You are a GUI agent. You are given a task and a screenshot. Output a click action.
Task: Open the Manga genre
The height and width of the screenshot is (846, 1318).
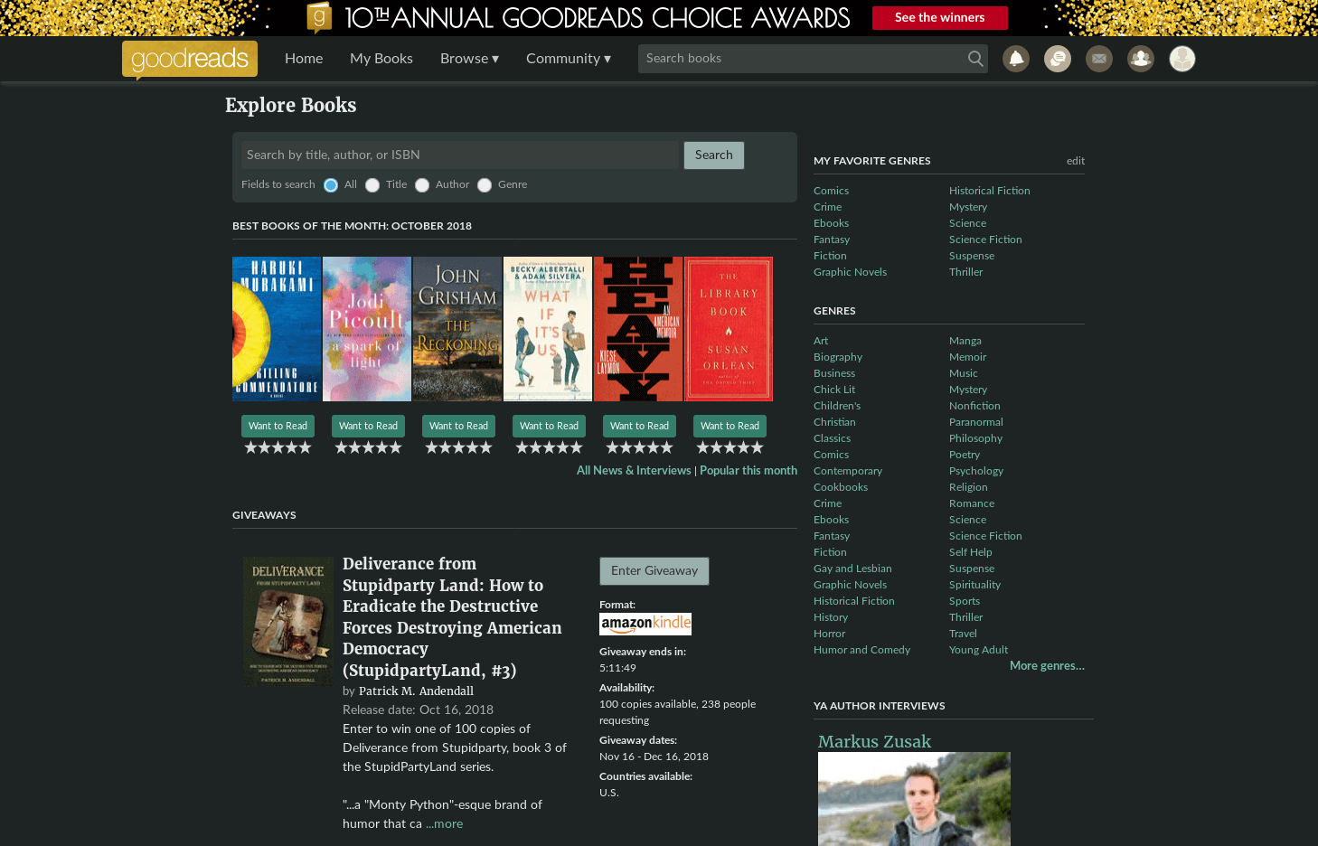point(965,341)
